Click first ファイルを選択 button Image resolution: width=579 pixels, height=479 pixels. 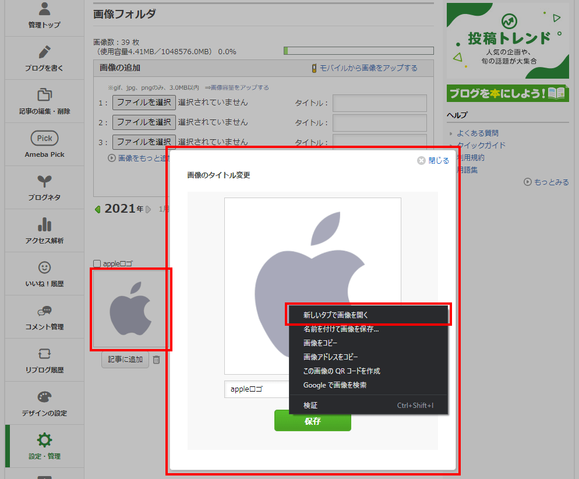(144, 103)
